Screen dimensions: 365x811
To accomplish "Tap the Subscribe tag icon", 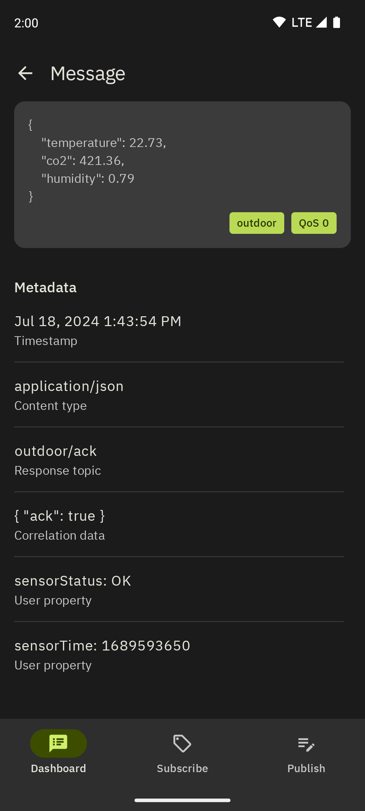I will (x=182, y=743).
